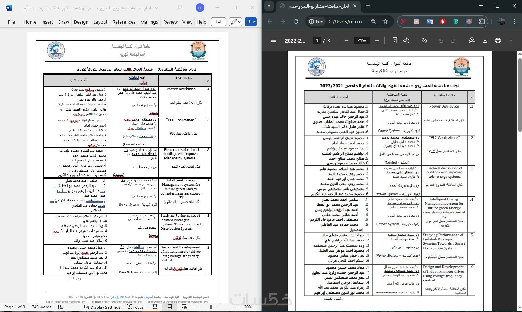
Task: Open the File menu in Word
Action: point(12,22)
